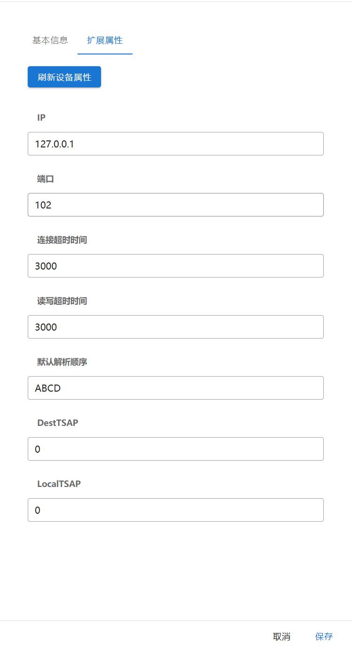Cancel the dialog with 取消
Image resolution: width=352 pixels, height=648 pixels.
[282, 636]
